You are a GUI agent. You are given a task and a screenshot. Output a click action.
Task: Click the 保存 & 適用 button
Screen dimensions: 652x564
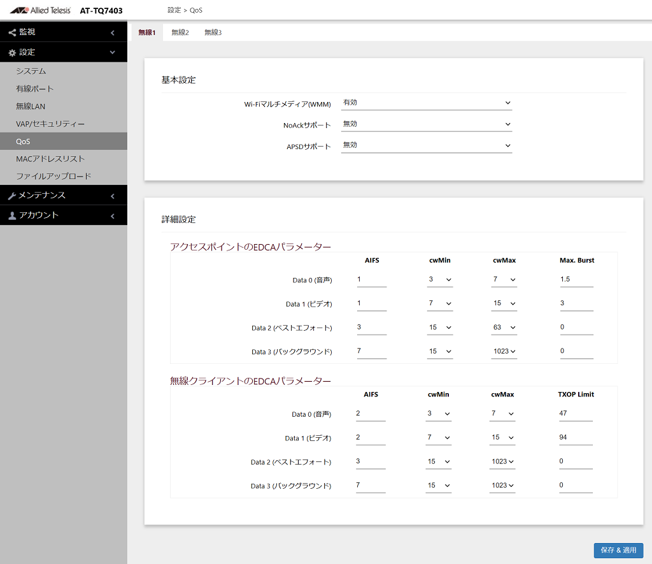(618, 550)
